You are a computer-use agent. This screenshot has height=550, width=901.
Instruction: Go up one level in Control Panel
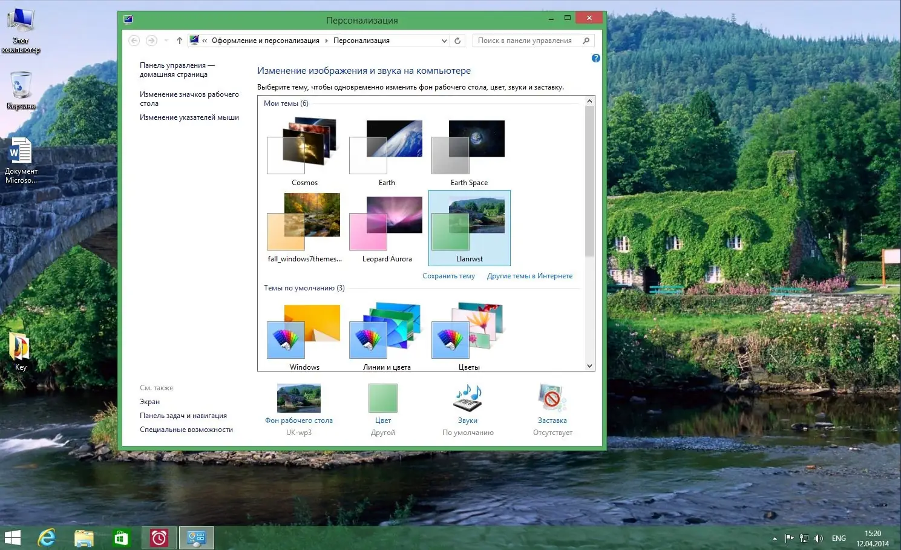click(180, 41)
